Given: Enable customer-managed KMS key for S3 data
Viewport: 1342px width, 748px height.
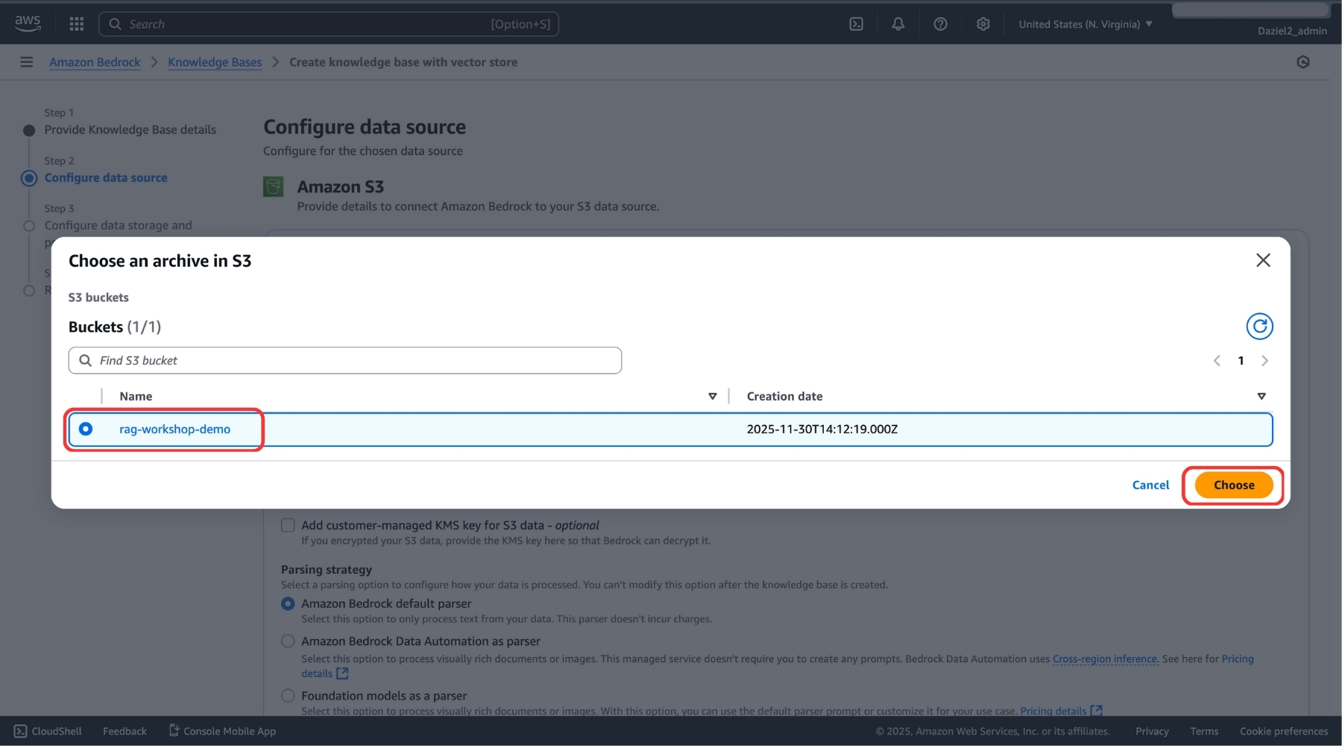Looking at the screenshot, I should click(287, 525).
